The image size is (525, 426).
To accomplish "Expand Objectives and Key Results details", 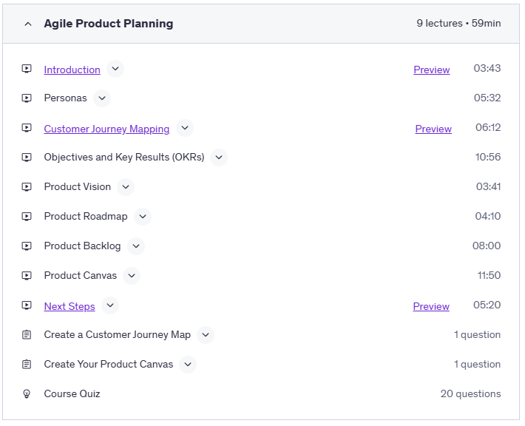I will [x=218, y=158].
